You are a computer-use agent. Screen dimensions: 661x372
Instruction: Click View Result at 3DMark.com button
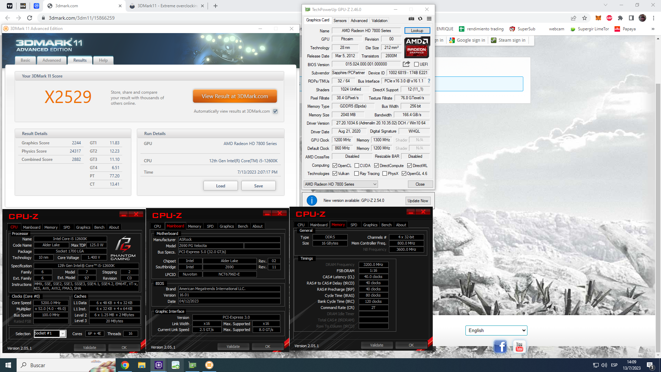pos(235,96)
